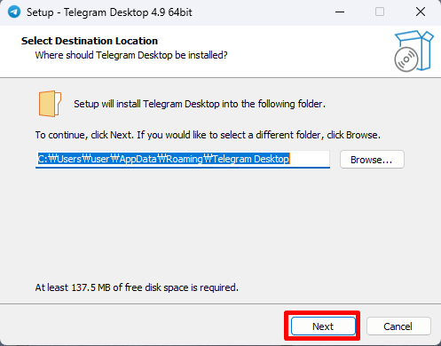441x346 pixels.
Task: Close the Setup window
Action: pyautogui.click(x=421, y=12)
